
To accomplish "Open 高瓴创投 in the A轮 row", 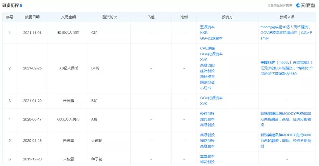I will (x=207, y=125).
